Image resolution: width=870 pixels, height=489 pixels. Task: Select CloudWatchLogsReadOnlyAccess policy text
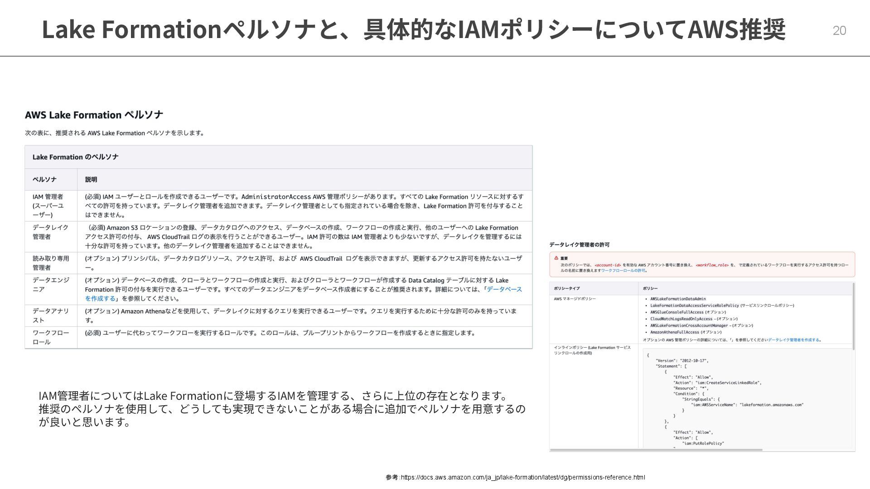point(681,319)
